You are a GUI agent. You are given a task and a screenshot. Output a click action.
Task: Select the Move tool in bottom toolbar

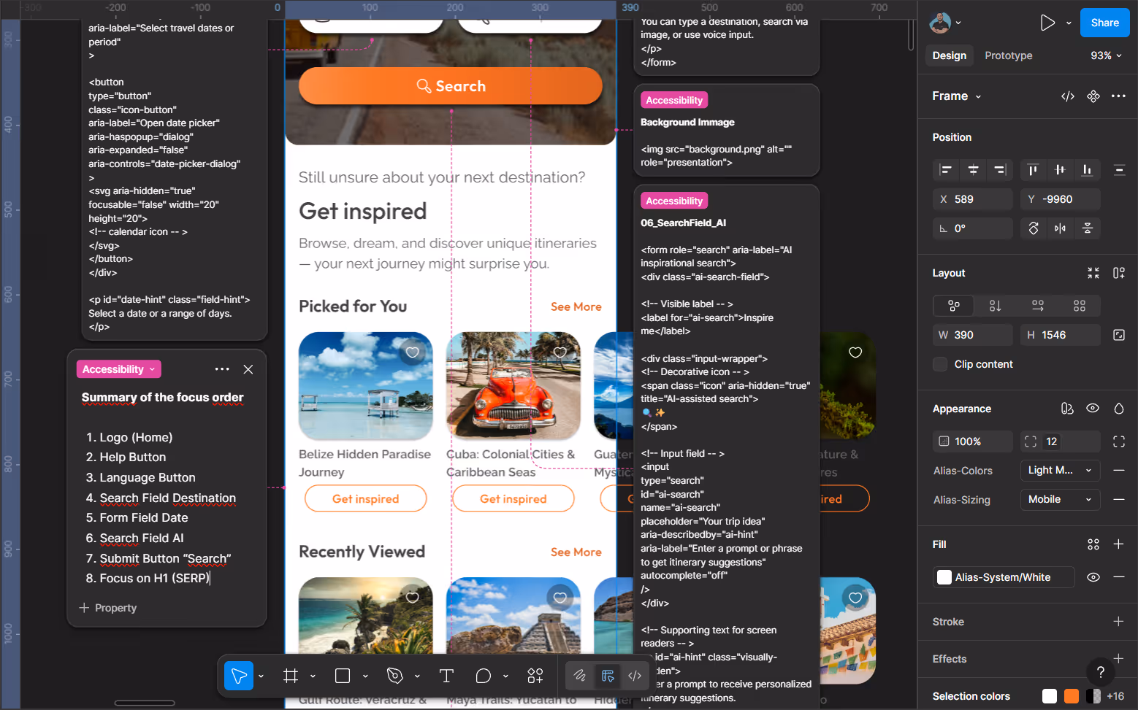239,676
